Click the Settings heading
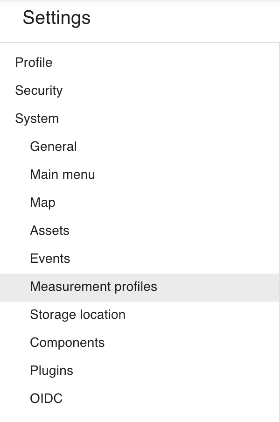This screenshot has width=280, height=422. tap(56, 18)
